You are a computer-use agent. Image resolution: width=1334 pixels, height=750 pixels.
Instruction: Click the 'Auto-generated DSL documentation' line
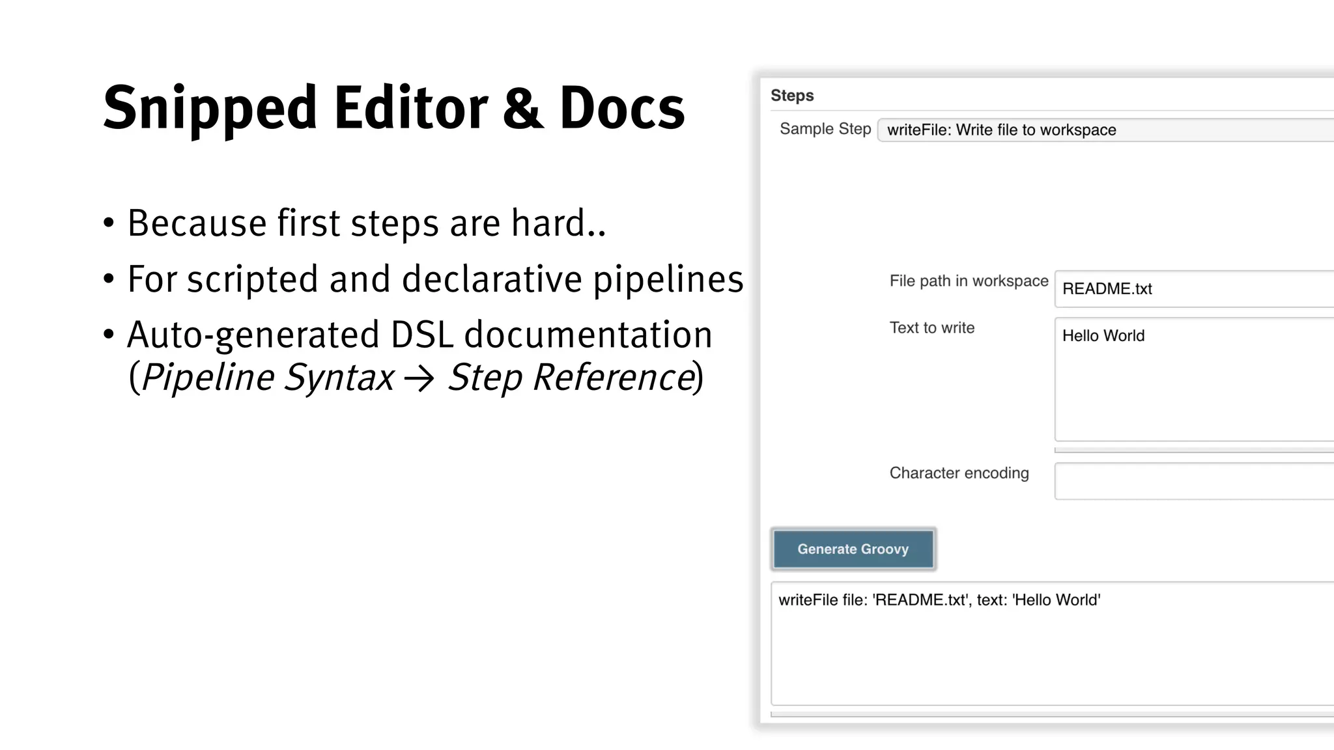click(x=419, y=335)
